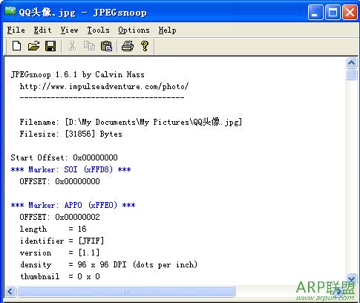Image resolution: width=360 pixels, height=303 pixels.
Task: Print using the printer icon
Action: coord(128,46)
